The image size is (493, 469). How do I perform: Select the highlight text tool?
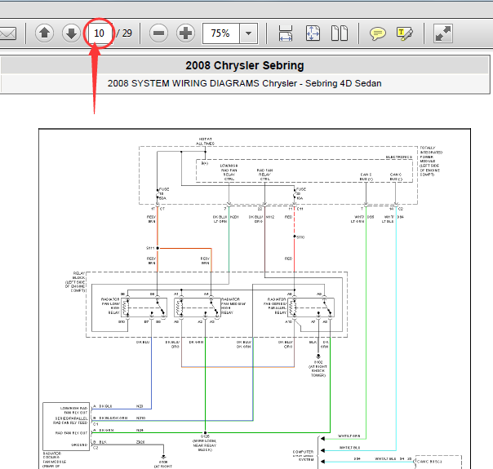405,33
